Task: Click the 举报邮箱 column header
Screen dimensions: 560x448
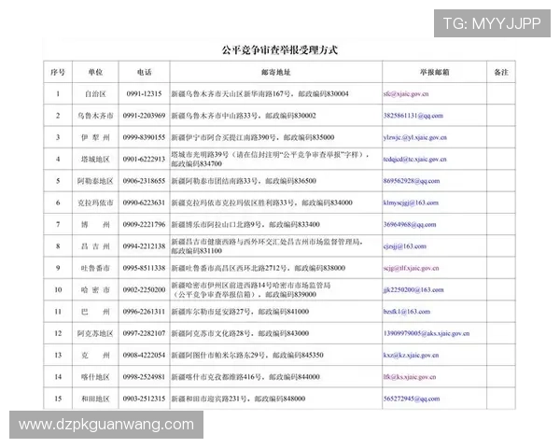Action: coord(434,72)
